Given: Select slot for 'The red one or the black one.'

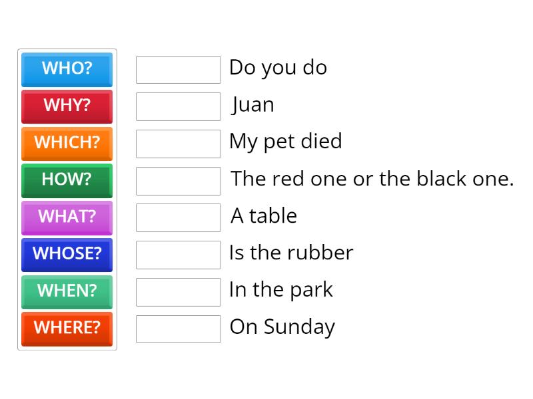Looking at the screenshot, I should click(178, 181).
